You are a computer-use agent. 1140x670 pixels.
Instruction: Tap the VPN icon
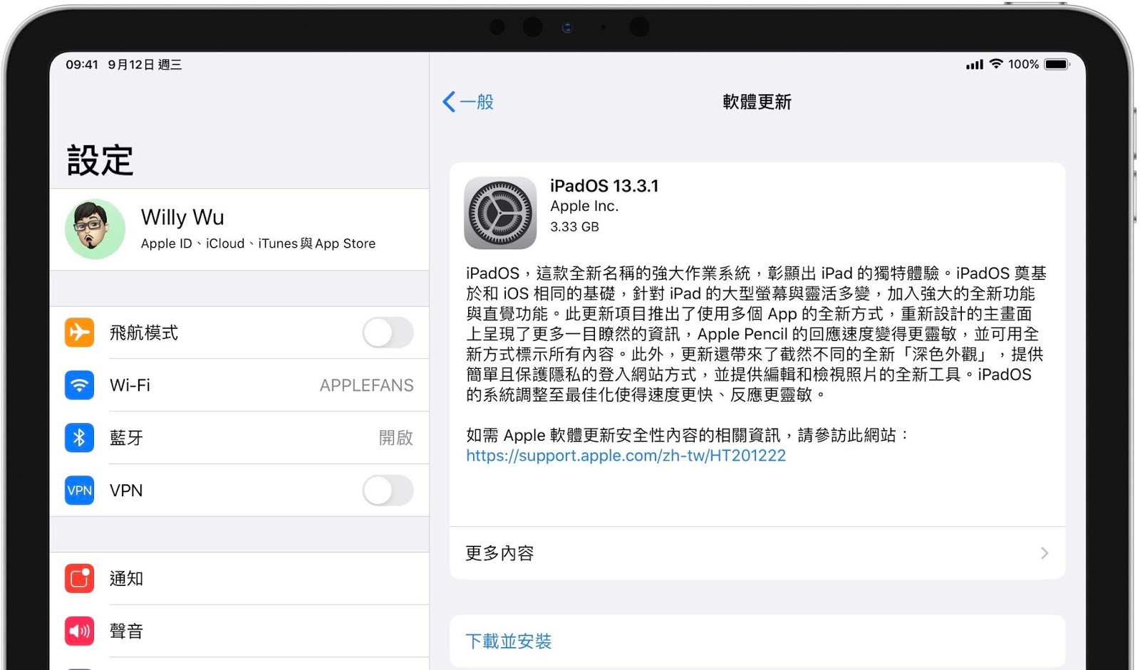click(x=79, y=491)
